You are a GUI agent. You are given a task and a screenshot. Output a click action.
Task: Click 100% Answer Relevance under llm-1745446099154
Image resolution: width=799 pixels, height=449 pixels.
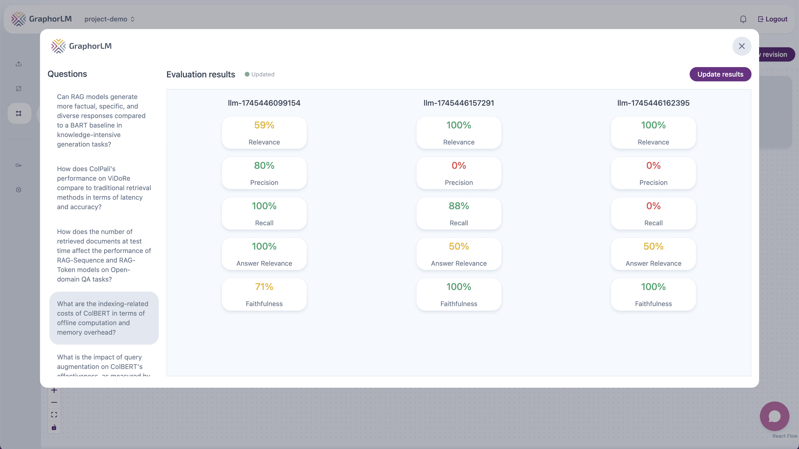pos(264,254)
